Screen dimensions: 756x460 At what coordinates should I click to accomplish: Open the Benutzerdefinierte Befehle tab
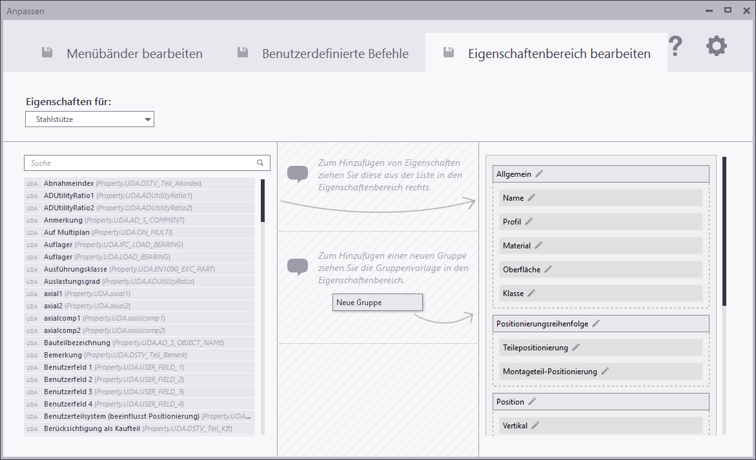(x=323, y=54)
